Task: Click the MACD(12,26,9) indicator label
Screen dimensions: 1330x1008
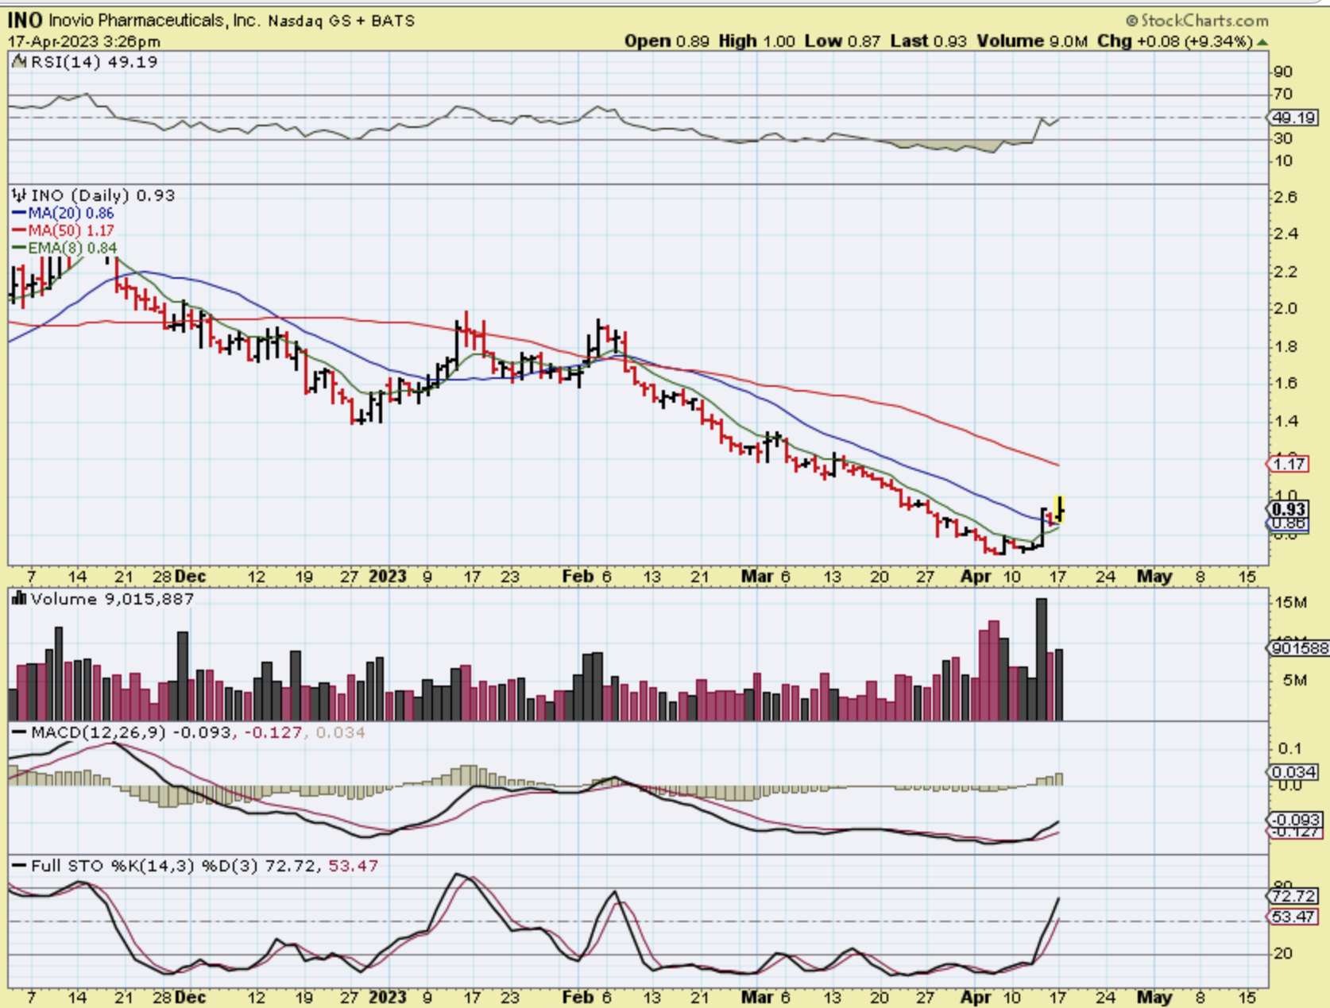Action: click(99, 732)
